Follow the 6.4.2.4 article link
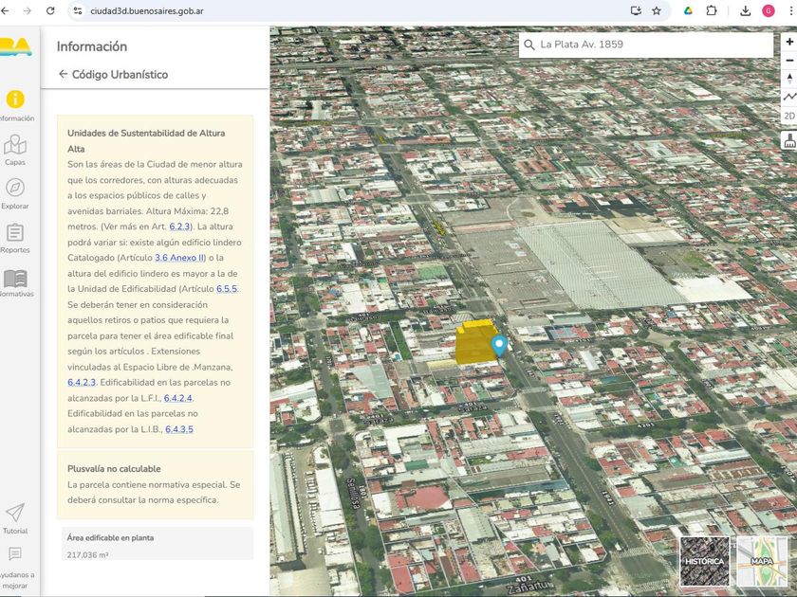The image size is (797, 597). (178, 399)
